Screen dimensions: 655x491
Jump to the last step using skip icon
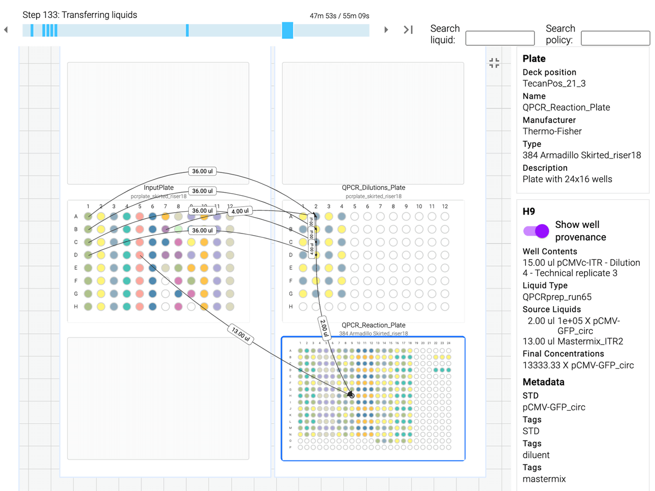[x=408, y=29]
